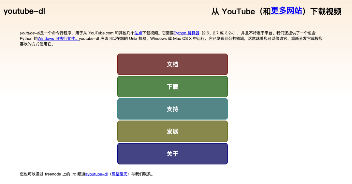Open the teal 支持 support button
The height and width of the screenshot is (184, 352).
click(x=172, y=109)
